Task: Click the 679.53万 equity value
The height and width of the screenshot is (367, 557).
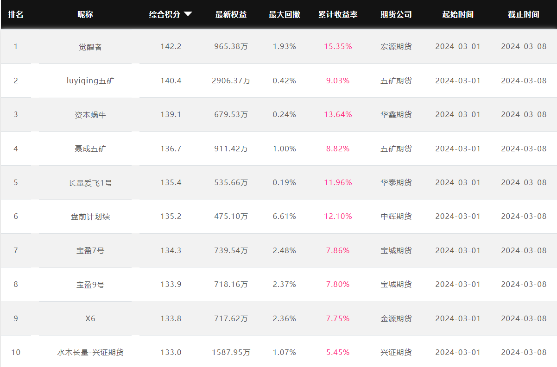Action: coord(231,114)
